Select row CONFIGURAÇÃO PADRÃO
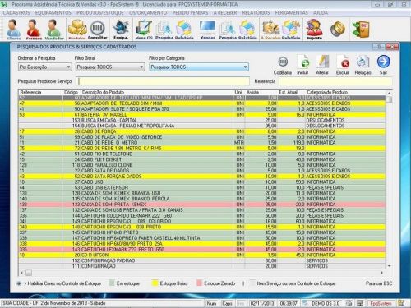This screenshot has width=411, height=308. (202, 260)
